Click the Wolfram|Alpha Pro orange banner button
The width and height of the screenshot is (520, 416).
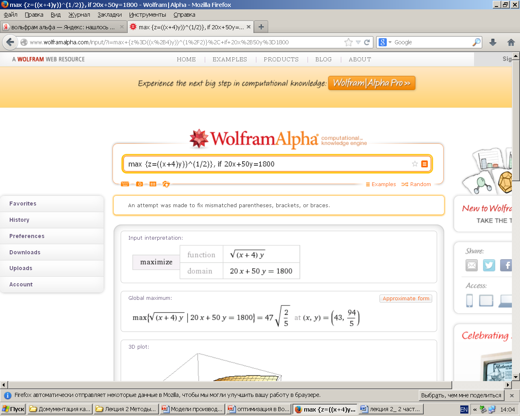[372, 83]
